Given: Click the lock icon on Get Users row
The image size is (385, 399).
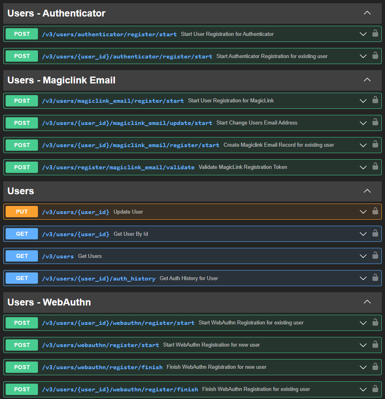Looking at the screenshot, I should tap(375, 255).
